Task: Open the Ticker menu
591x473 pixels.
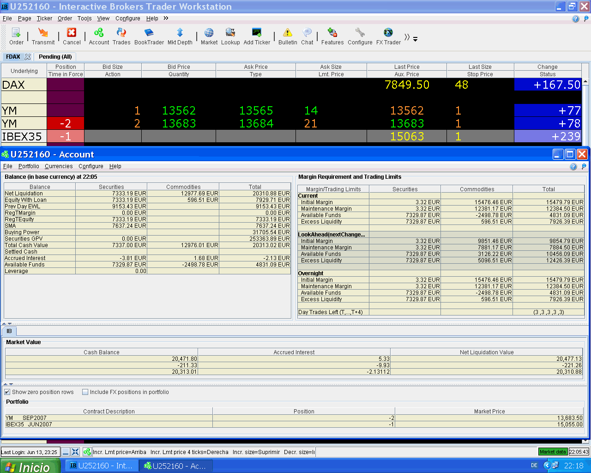Action: [44, 18]
